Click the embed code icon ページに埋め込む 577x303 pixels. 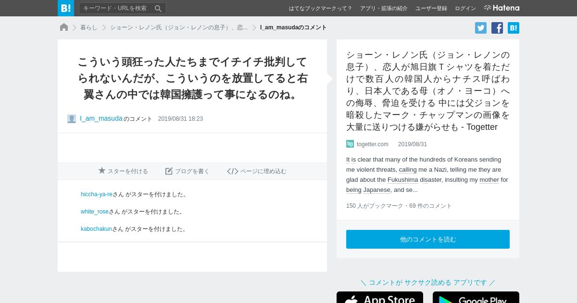pyautogui.click(x=233, y=171)
